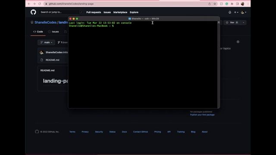Maximize the terminal with the green button
Screen dimensions: 276x155
[77, 19]
